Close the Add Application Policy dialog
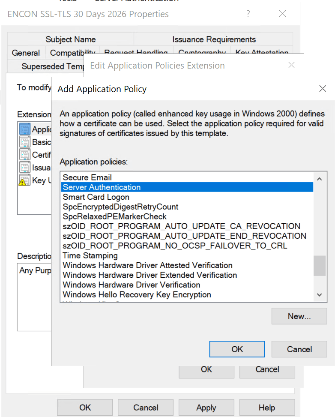 coord(323,89)
